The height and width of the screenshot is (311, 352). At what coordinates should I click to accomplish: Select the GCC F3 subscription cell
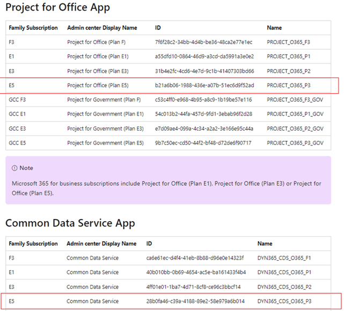point(18,100)
